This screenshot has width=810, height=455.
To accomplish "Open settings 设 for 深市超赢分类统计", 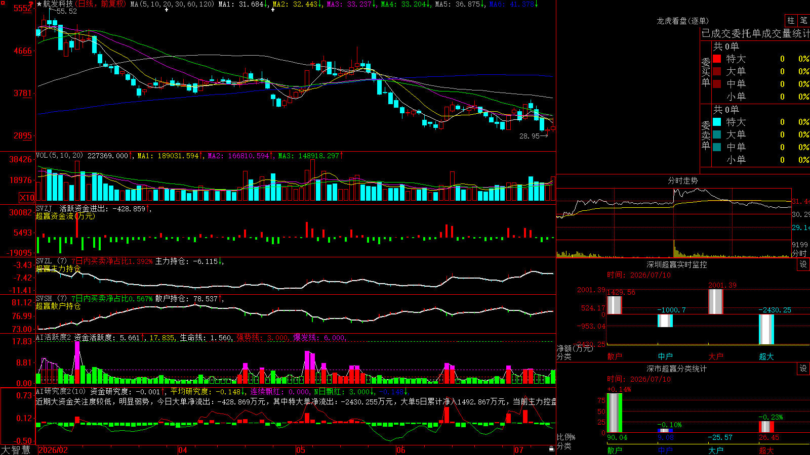I will tap(803, 369).
